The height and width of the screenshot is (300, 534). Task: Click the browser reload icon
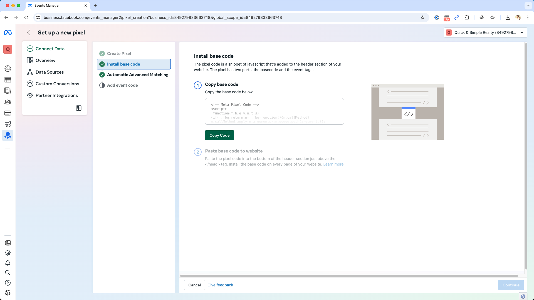[x=26, y=17]
